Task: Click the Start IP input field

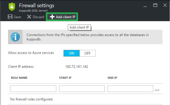Action: (x=82, y=89)
